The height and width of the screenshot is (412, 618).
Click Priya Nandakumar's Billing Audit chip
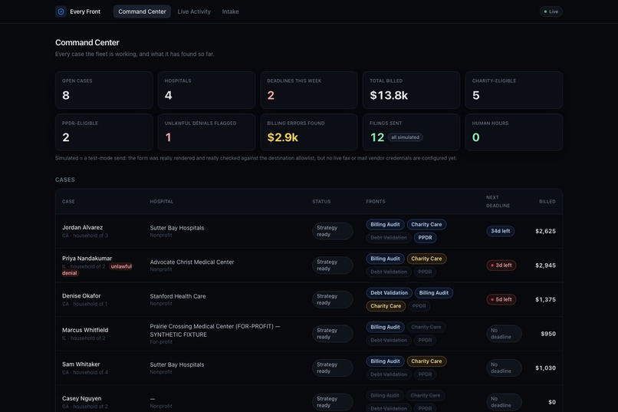385,259
